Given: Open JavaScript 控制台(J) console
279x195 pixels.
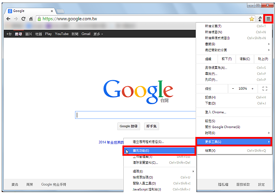Looking at the screenshot, I should coord(160,189).
